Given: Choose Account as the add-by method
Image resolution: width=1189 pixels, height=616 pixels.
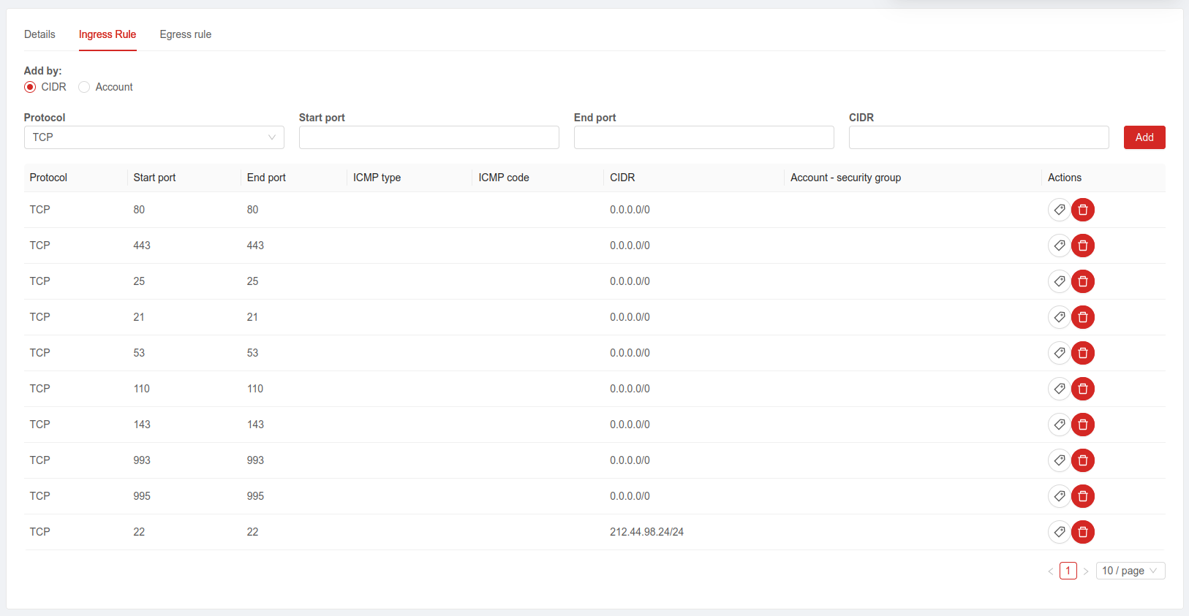Looking at the screenshot, I should (x=85, y=87).
